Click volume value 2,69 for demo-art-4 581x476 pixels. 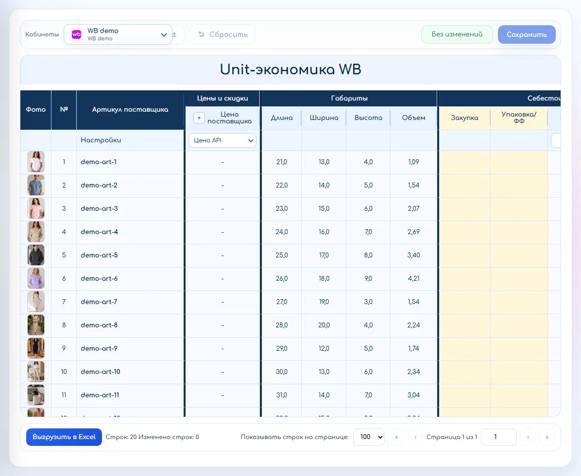(413, 232)
